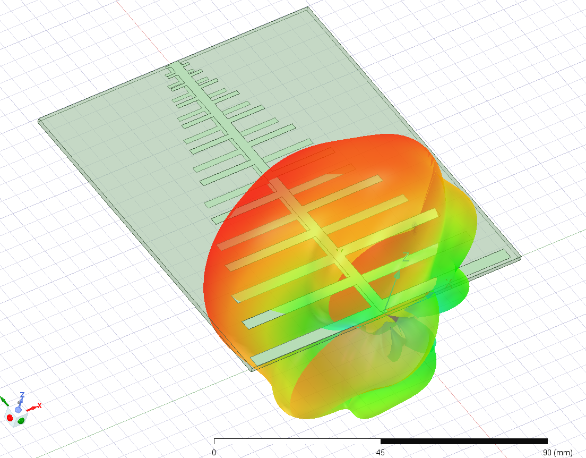Viewport: 586px width, 458px height.
Task: Select the green dot face of orientation cube
Action: click(21, 421)
